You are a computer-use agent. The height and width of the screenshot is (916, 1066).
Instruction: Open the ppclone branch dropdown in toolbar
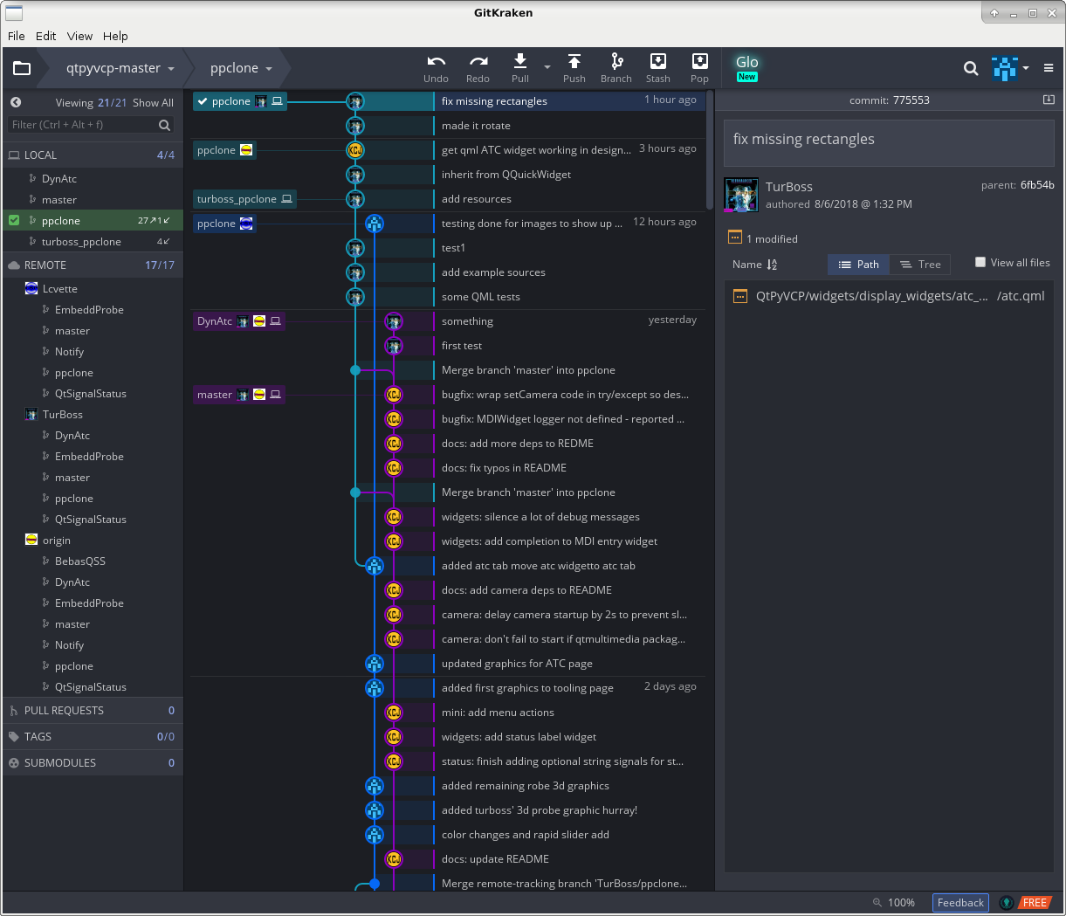coord(241,68)
